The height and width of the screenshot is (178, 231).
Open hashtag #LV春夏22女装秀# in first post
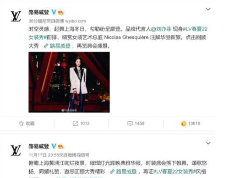[118, 33]
